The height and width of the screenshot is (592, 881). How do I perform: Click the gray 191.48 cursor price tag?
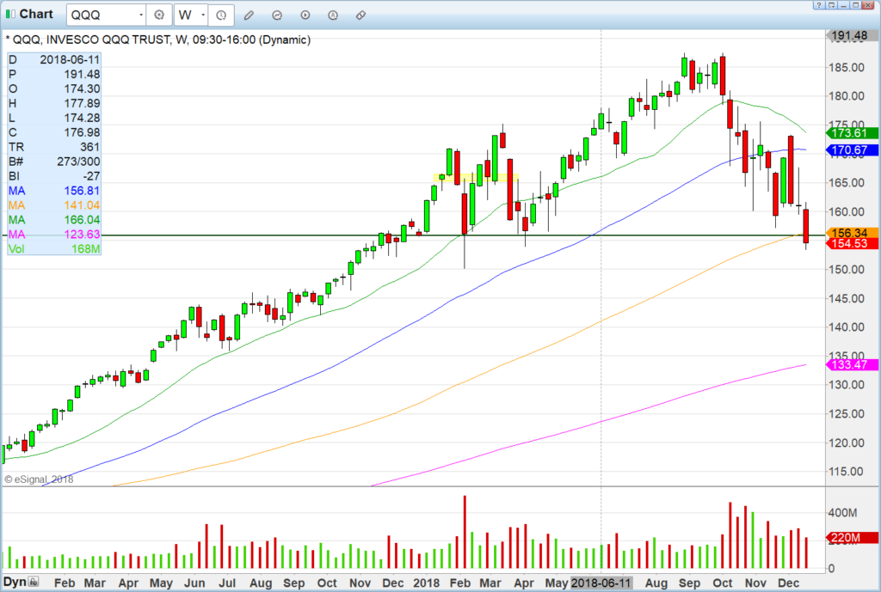click(852, 36)
